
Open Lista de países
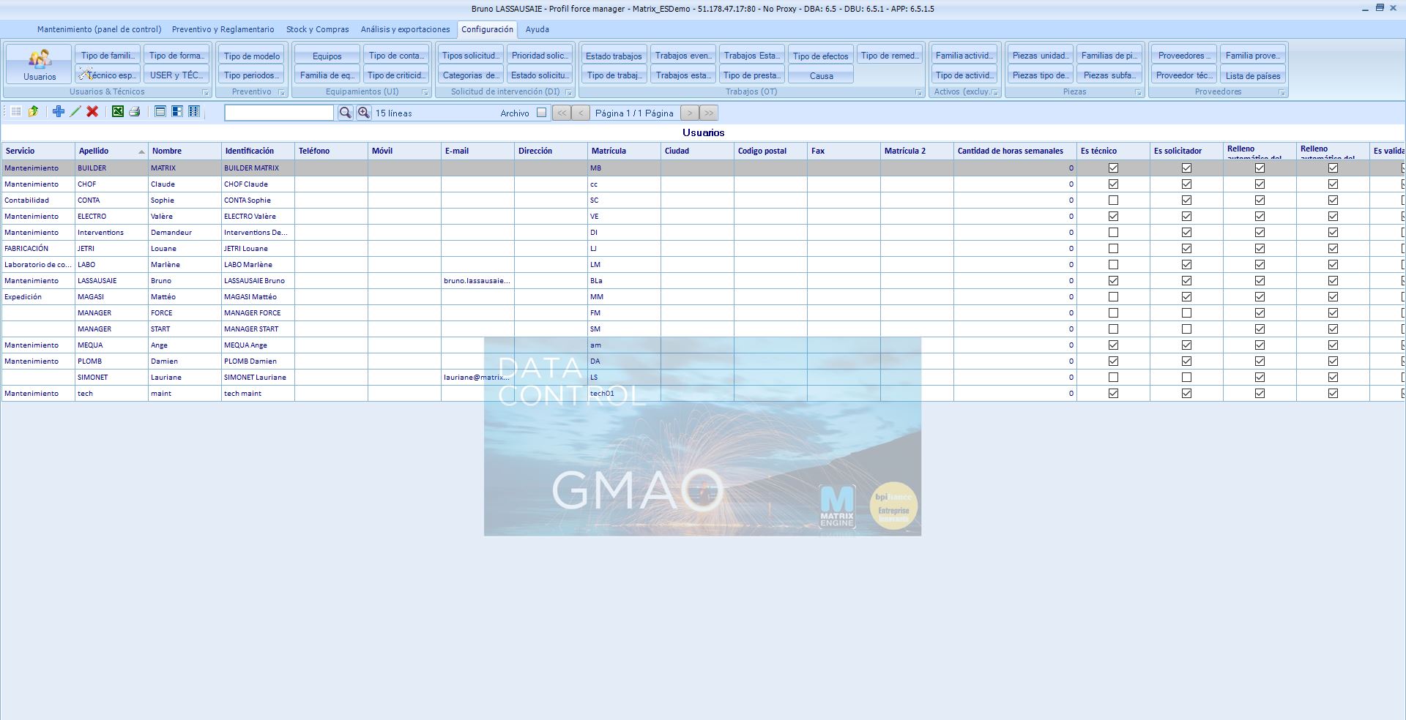[x=1253, y=75]
